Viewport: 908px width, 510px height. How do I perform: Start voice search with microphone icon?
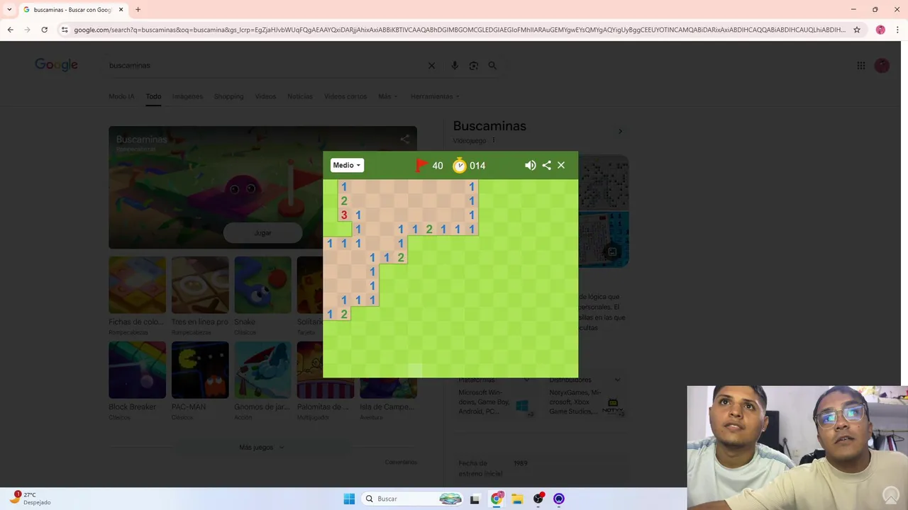coord(455,65)
